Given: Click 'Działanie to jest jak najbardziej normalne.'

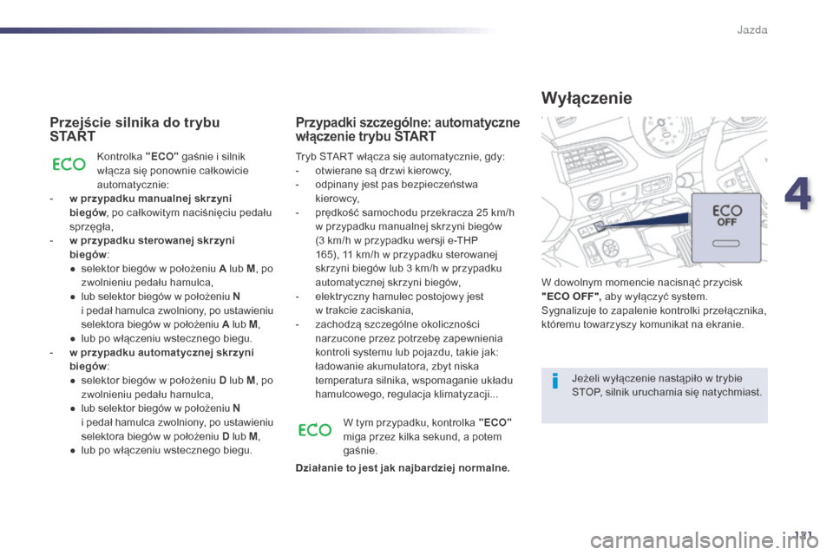Looking at the screenshot, I should click(402, 468).
